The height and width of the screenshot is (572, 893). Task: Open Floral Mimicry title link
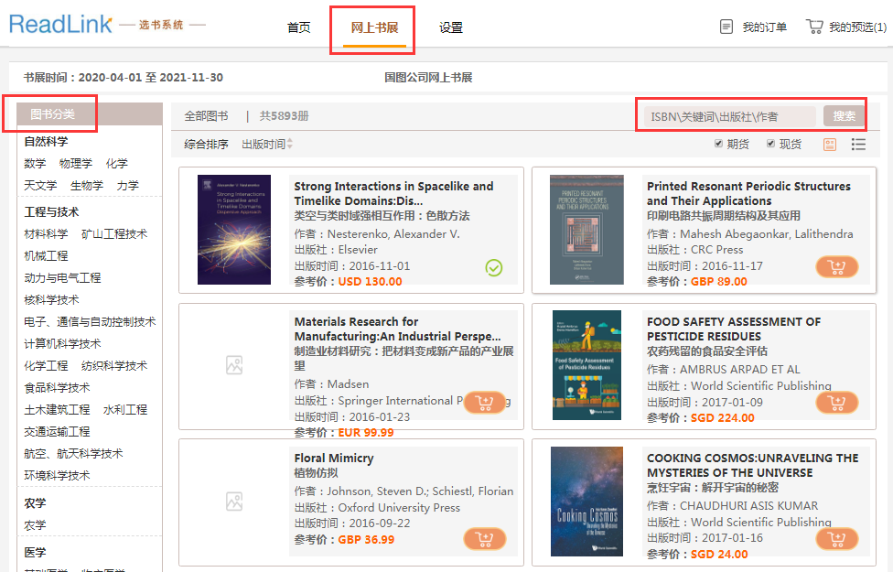coord(334,458)
